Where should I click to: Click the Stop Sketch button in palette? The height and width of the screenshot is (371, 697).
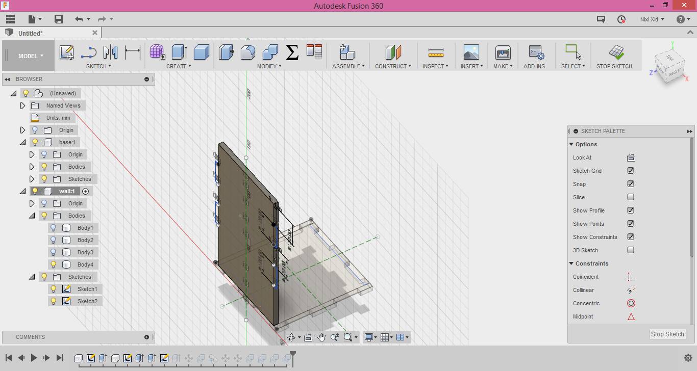point(667,334)
